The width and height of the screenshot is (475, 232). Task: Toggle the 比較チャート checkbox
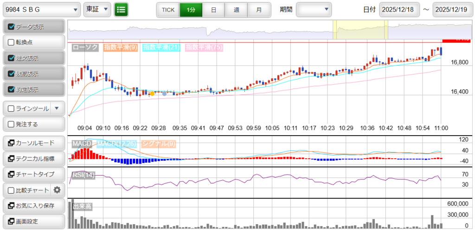(x=12, y=190)
